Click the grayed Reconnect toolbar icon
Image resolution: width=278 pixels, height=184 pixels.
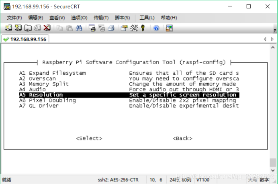point(37,28)
